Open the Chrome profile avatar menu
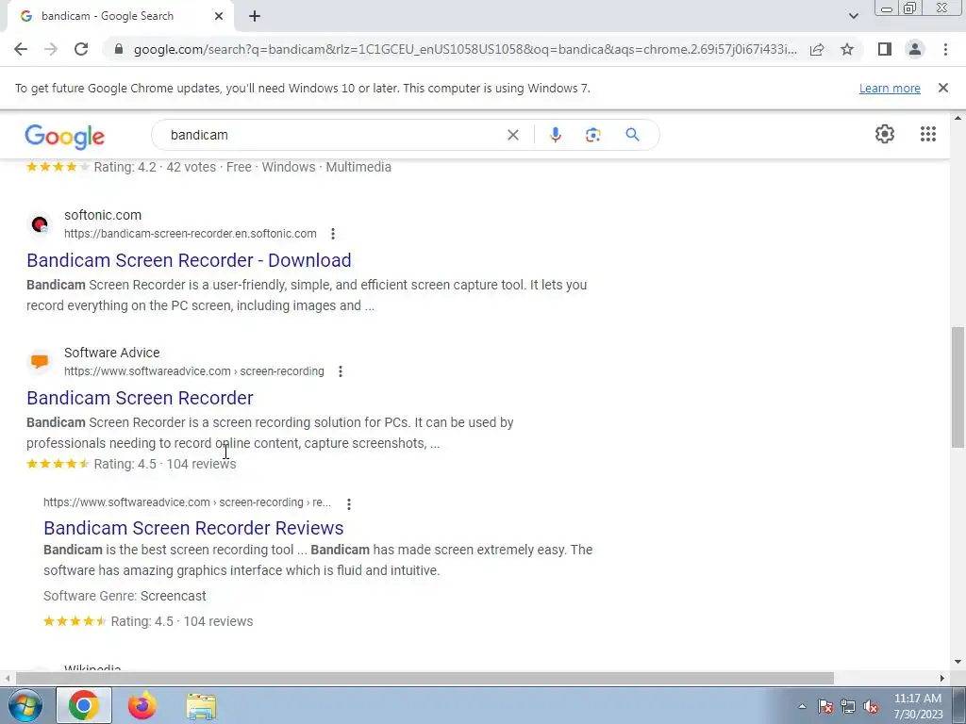 (x=915, y=49)
